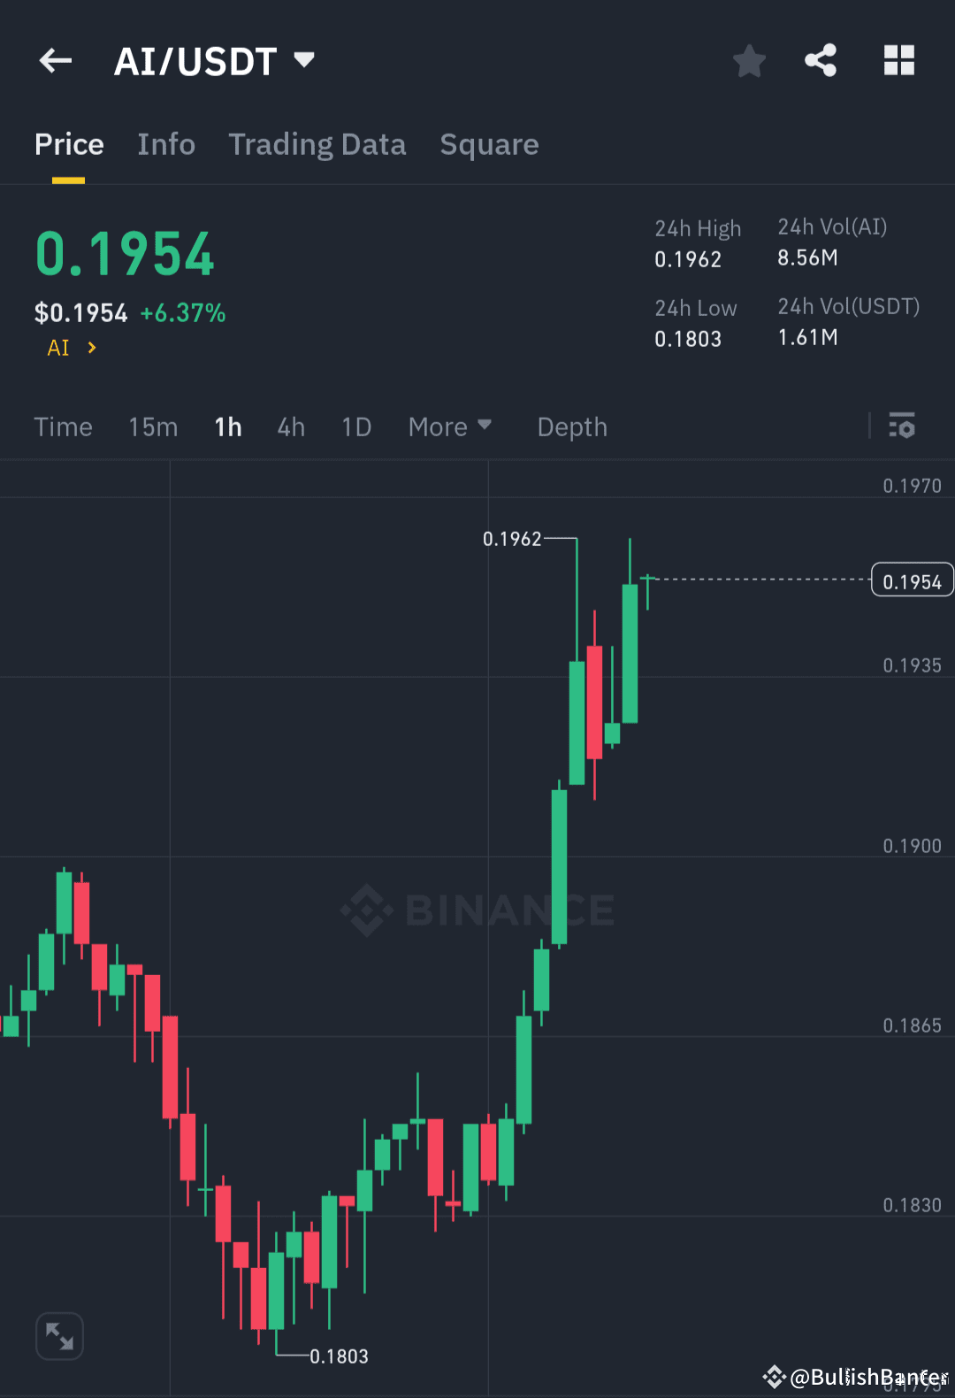
Task: Open Time interval options
Action: click(63, 426)
